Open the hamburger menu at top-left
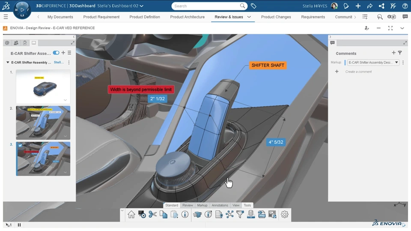Screen dimensions: 411x231 6,17
